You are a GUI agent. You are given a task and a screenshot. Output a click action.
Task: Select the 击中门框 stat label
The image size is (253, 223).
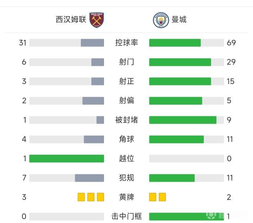click(x=126, y=216)
